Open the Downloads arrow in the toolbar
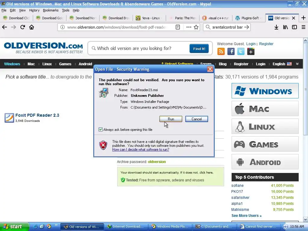 point(276,27)
